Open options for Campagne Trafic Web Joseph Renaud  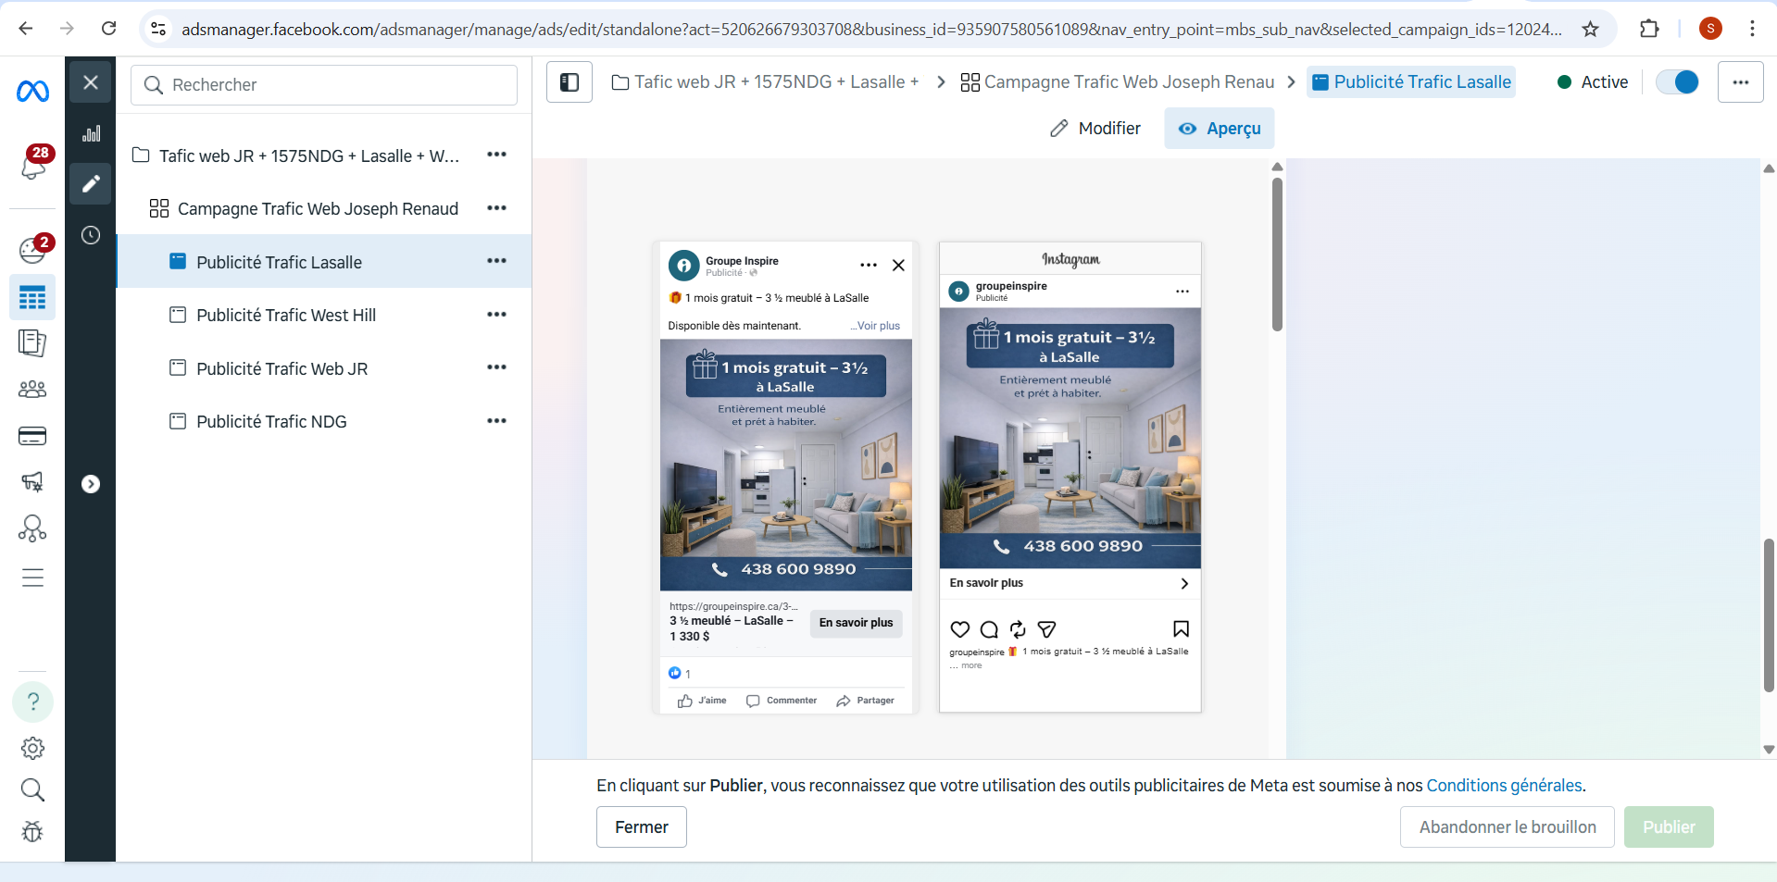click(x=496, y=208)
